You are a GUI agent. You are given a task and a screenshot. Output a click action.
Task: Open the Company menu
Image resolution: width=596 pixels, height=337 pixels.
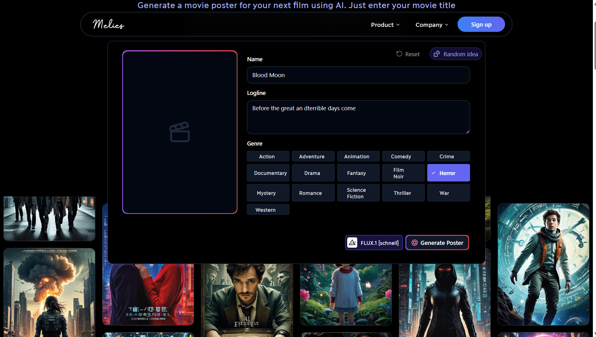pyautogui.click(x=432, y=25)
